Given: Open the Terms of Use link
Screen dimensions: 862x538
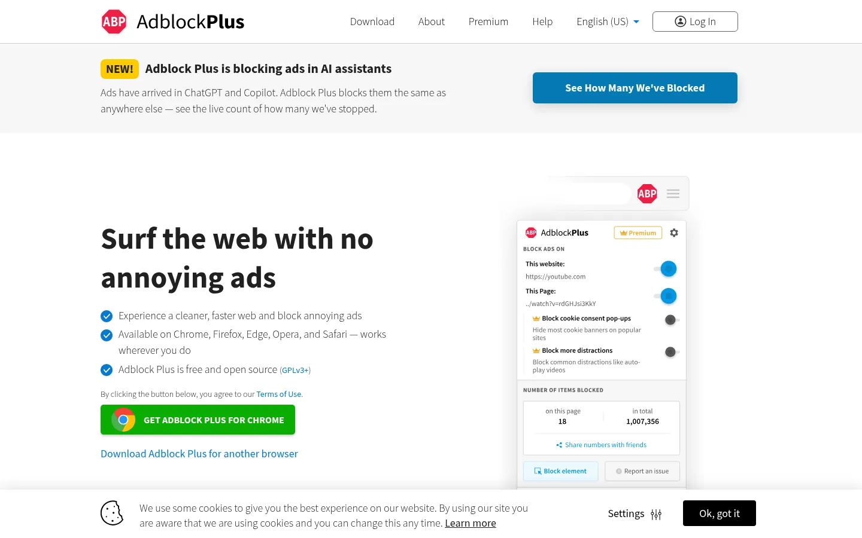Looking at the screenshot, I should click(x=279, y=395).
